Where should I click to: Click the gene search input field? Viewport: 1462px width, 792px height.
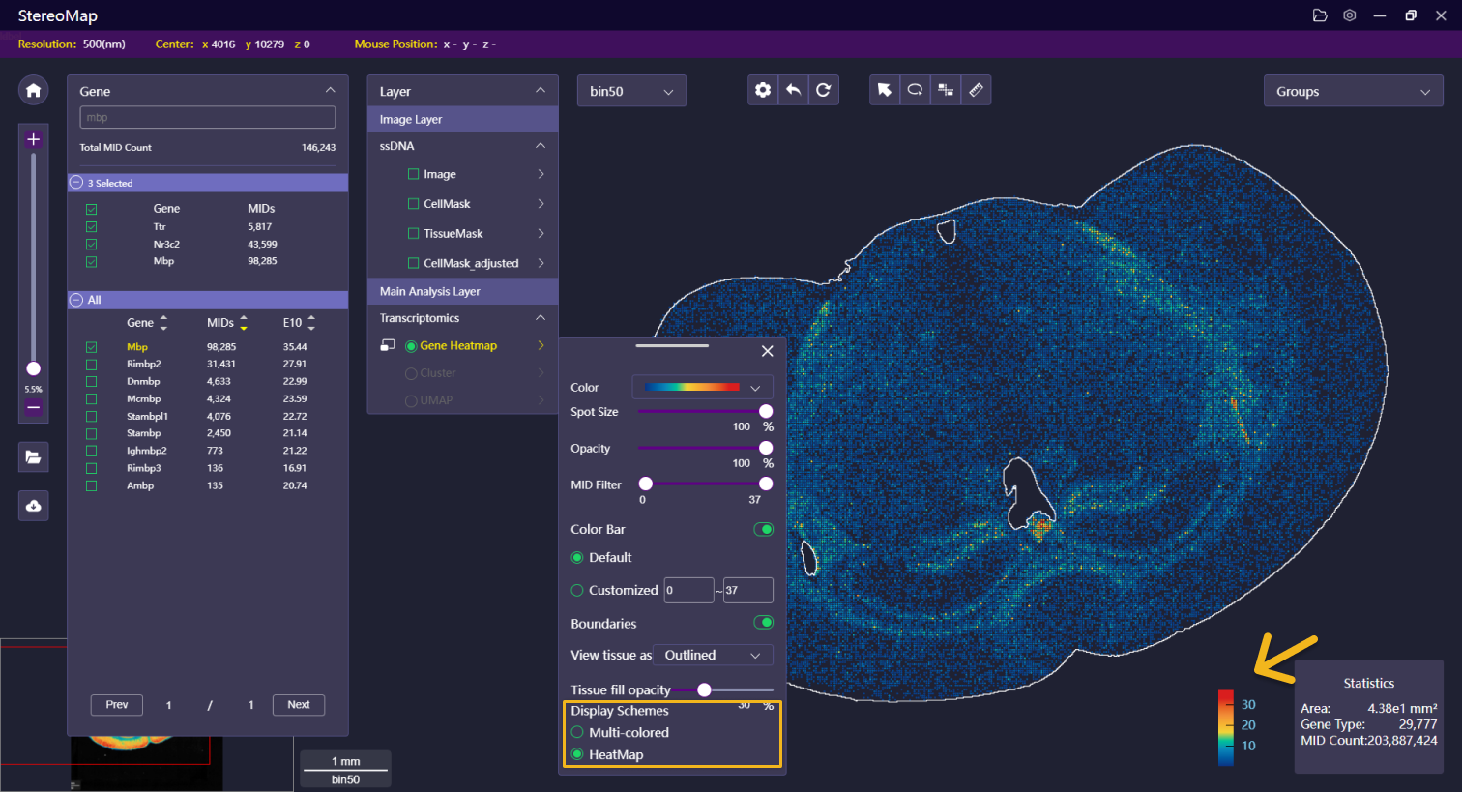click(207, 117)
